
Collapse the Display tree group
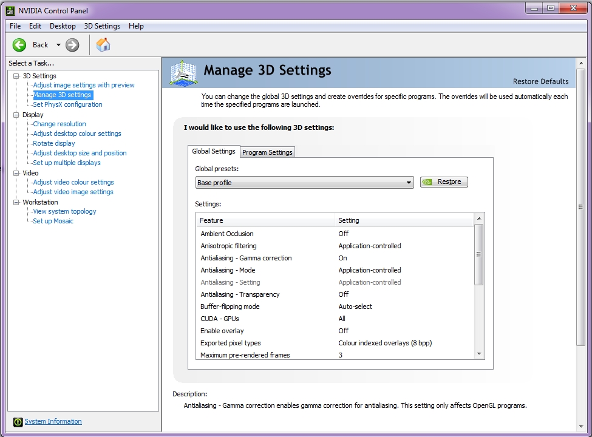16,115
